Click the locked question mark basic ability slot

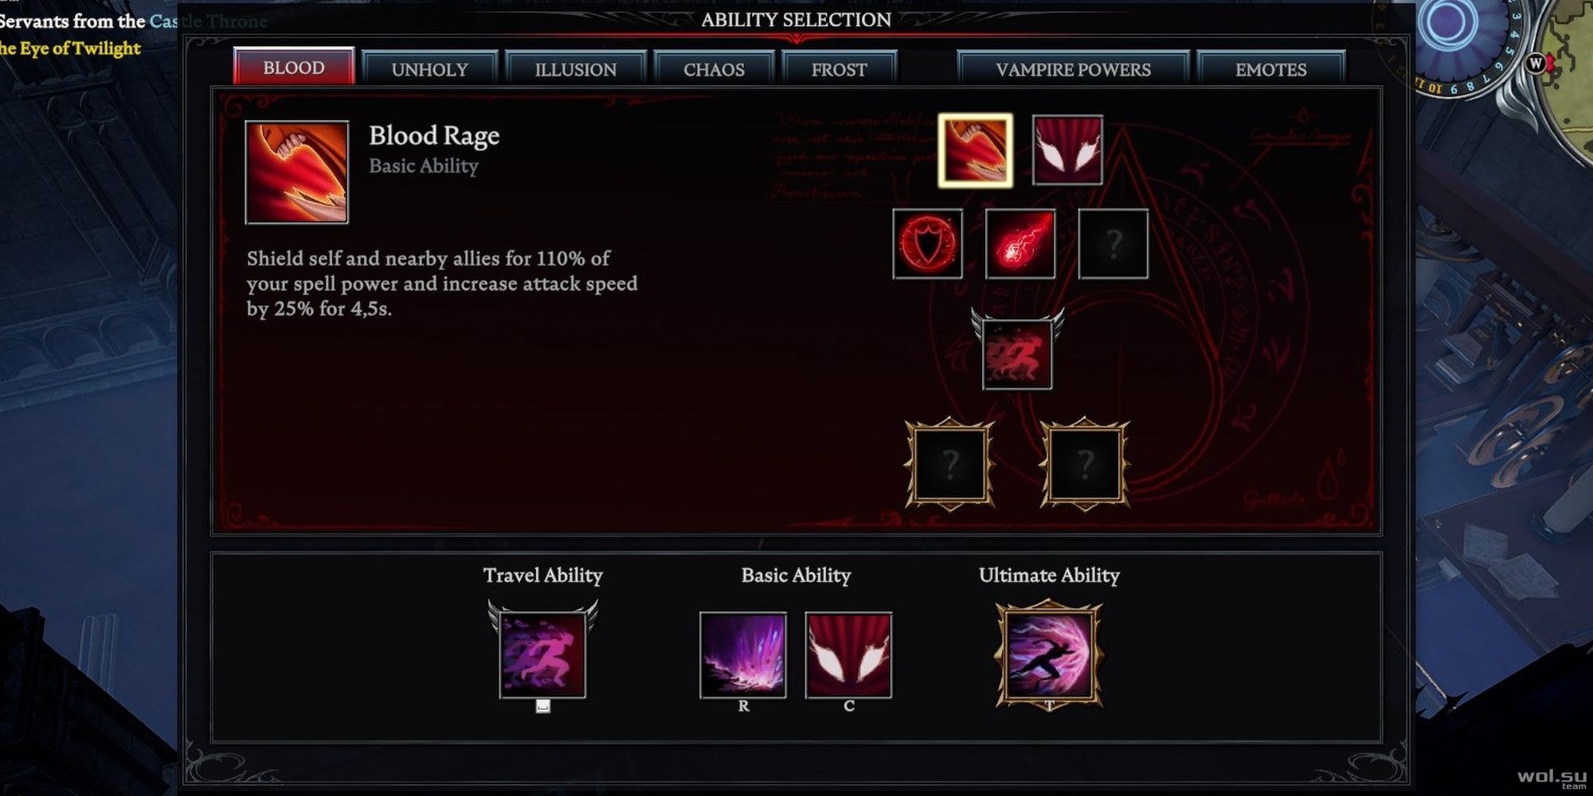[1113, 244]
